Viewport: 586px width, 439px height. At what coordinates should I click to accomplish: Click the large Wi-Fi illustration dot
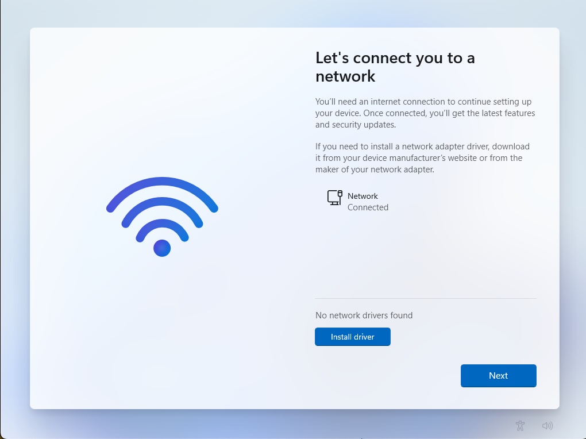pyautogui.click(x=162, y=248)
